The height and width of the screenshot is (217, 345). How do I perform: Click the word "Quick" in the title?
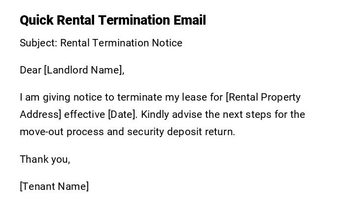(x=36, y=20)
